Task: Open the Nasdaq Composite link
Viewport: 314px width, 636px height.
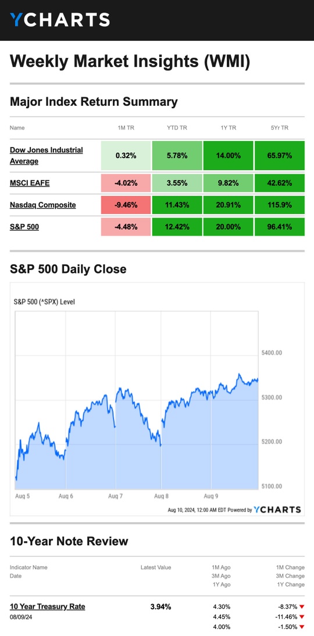Action: (42, 205)
